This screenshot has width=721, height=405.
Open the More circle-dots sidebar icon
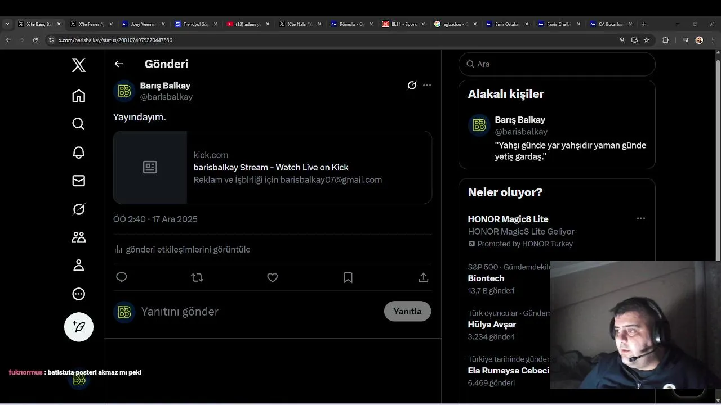click(79, 294)
